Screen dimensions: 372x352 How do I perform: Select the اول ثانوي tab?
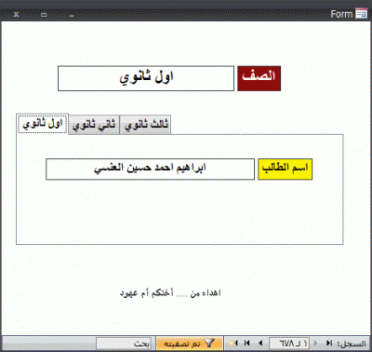[43, 124]
